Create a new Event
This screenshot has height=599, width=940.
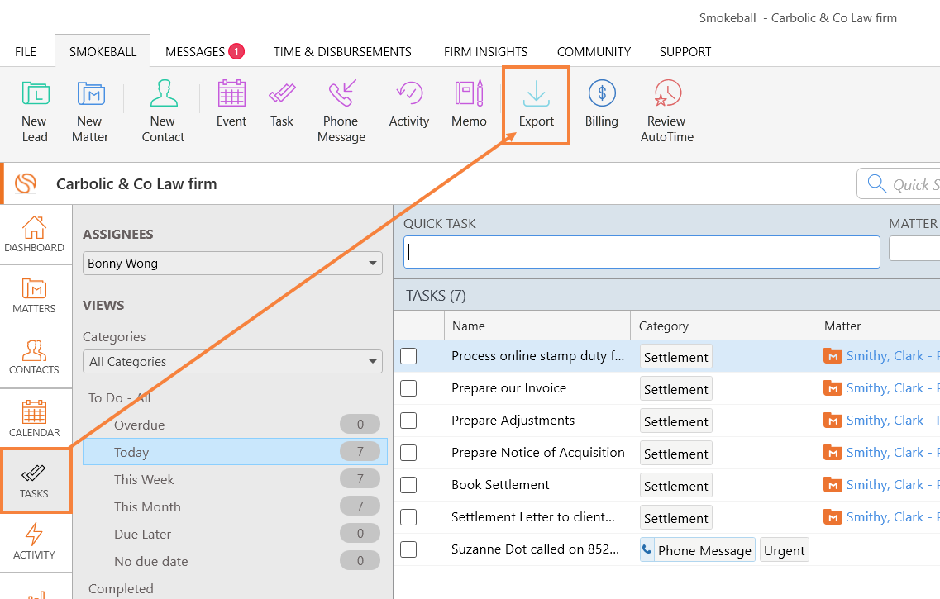[231, 103]
